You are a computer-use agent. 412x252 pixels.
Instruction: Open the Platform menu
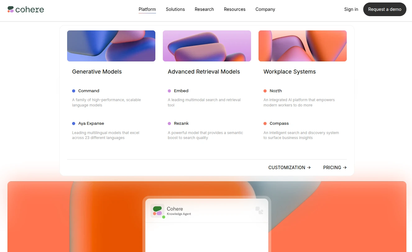pyautogui.click(x=147, y=9)
